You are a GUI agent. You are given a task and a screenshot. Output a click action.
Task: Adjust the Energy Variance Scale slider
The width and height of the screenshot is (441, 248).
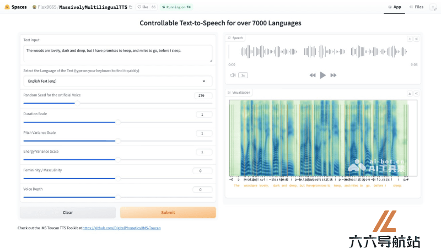[x=118, y=159]
